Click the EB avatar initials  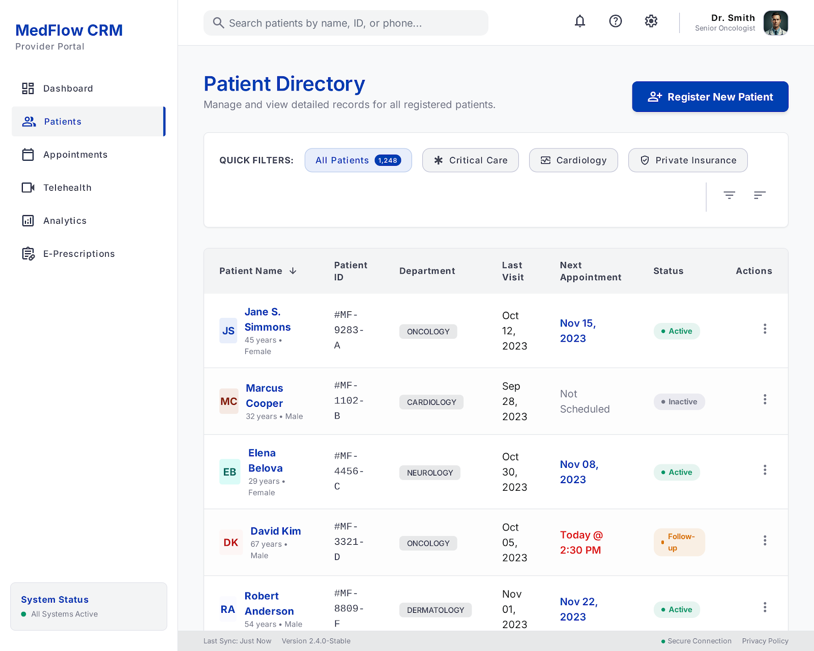pyautogui.click(x=230, y=472)
